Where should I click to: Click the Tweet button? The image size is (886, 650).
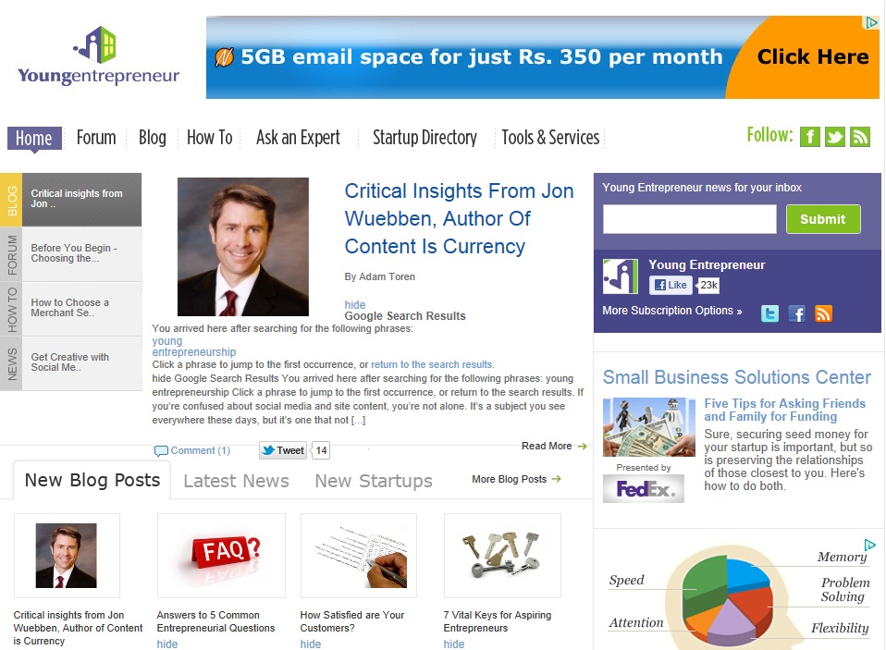(283, 450)
